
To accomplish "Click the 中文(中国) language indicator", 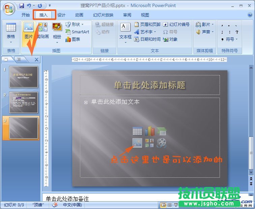I will click(73, 205).
